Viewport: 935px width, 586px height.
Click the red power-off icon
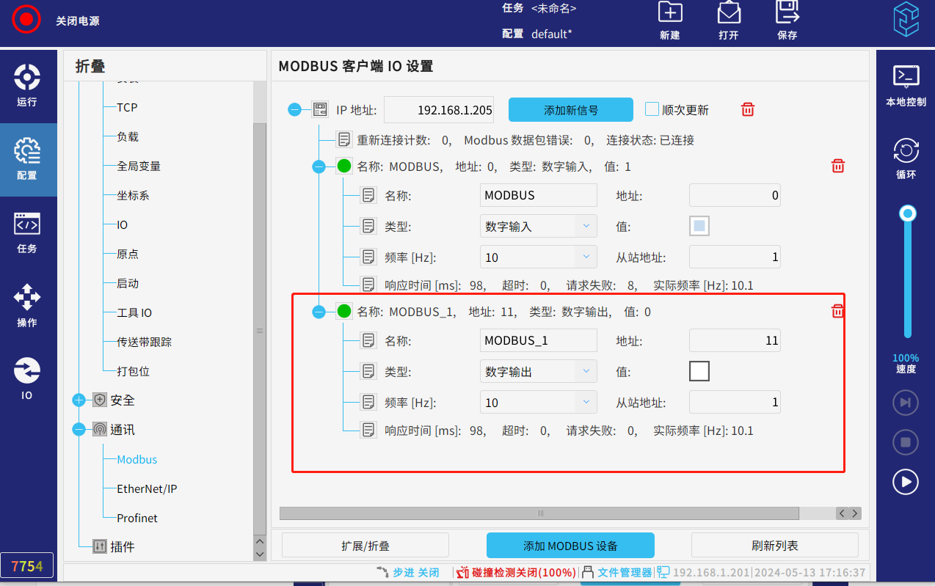coord(26,20)
